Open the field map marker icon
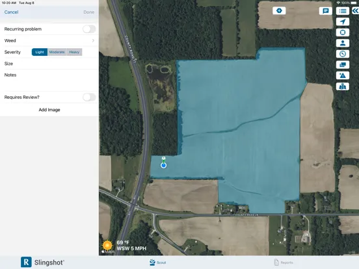This screenshot has width=359, height=269. [343, 86]
